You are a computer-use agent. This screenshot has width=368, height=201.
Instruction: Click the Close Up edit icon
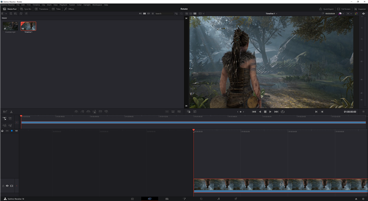[x=94, y=111]
